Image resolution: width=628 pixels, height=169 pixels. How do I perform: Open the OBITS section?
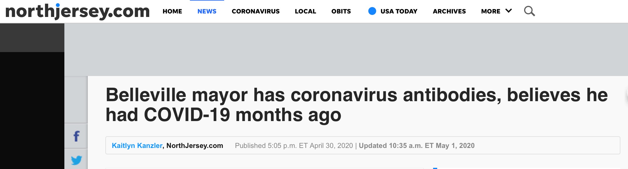341,11
